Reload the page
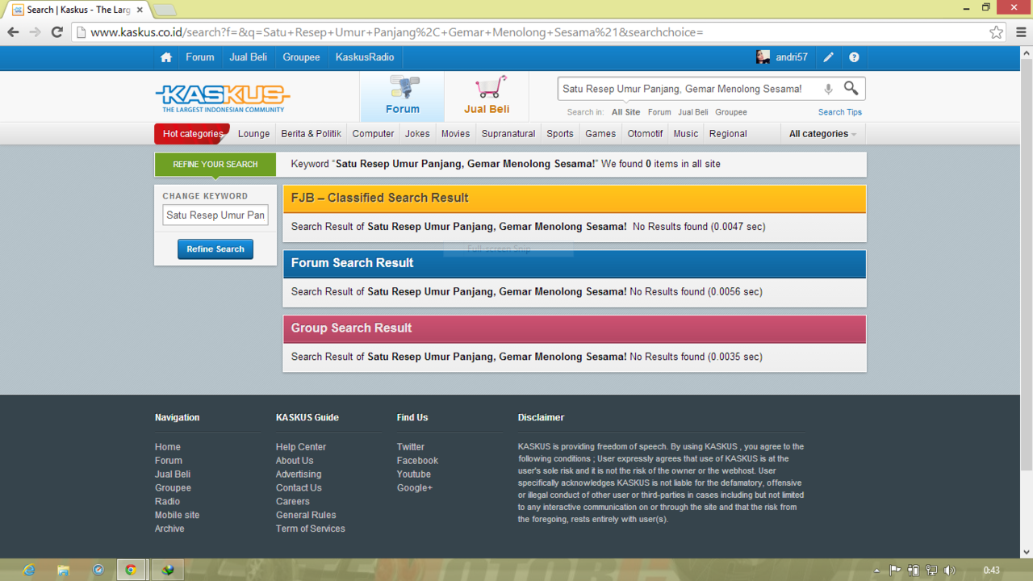The image size is (1033, 581). click(x=56, y=32)
